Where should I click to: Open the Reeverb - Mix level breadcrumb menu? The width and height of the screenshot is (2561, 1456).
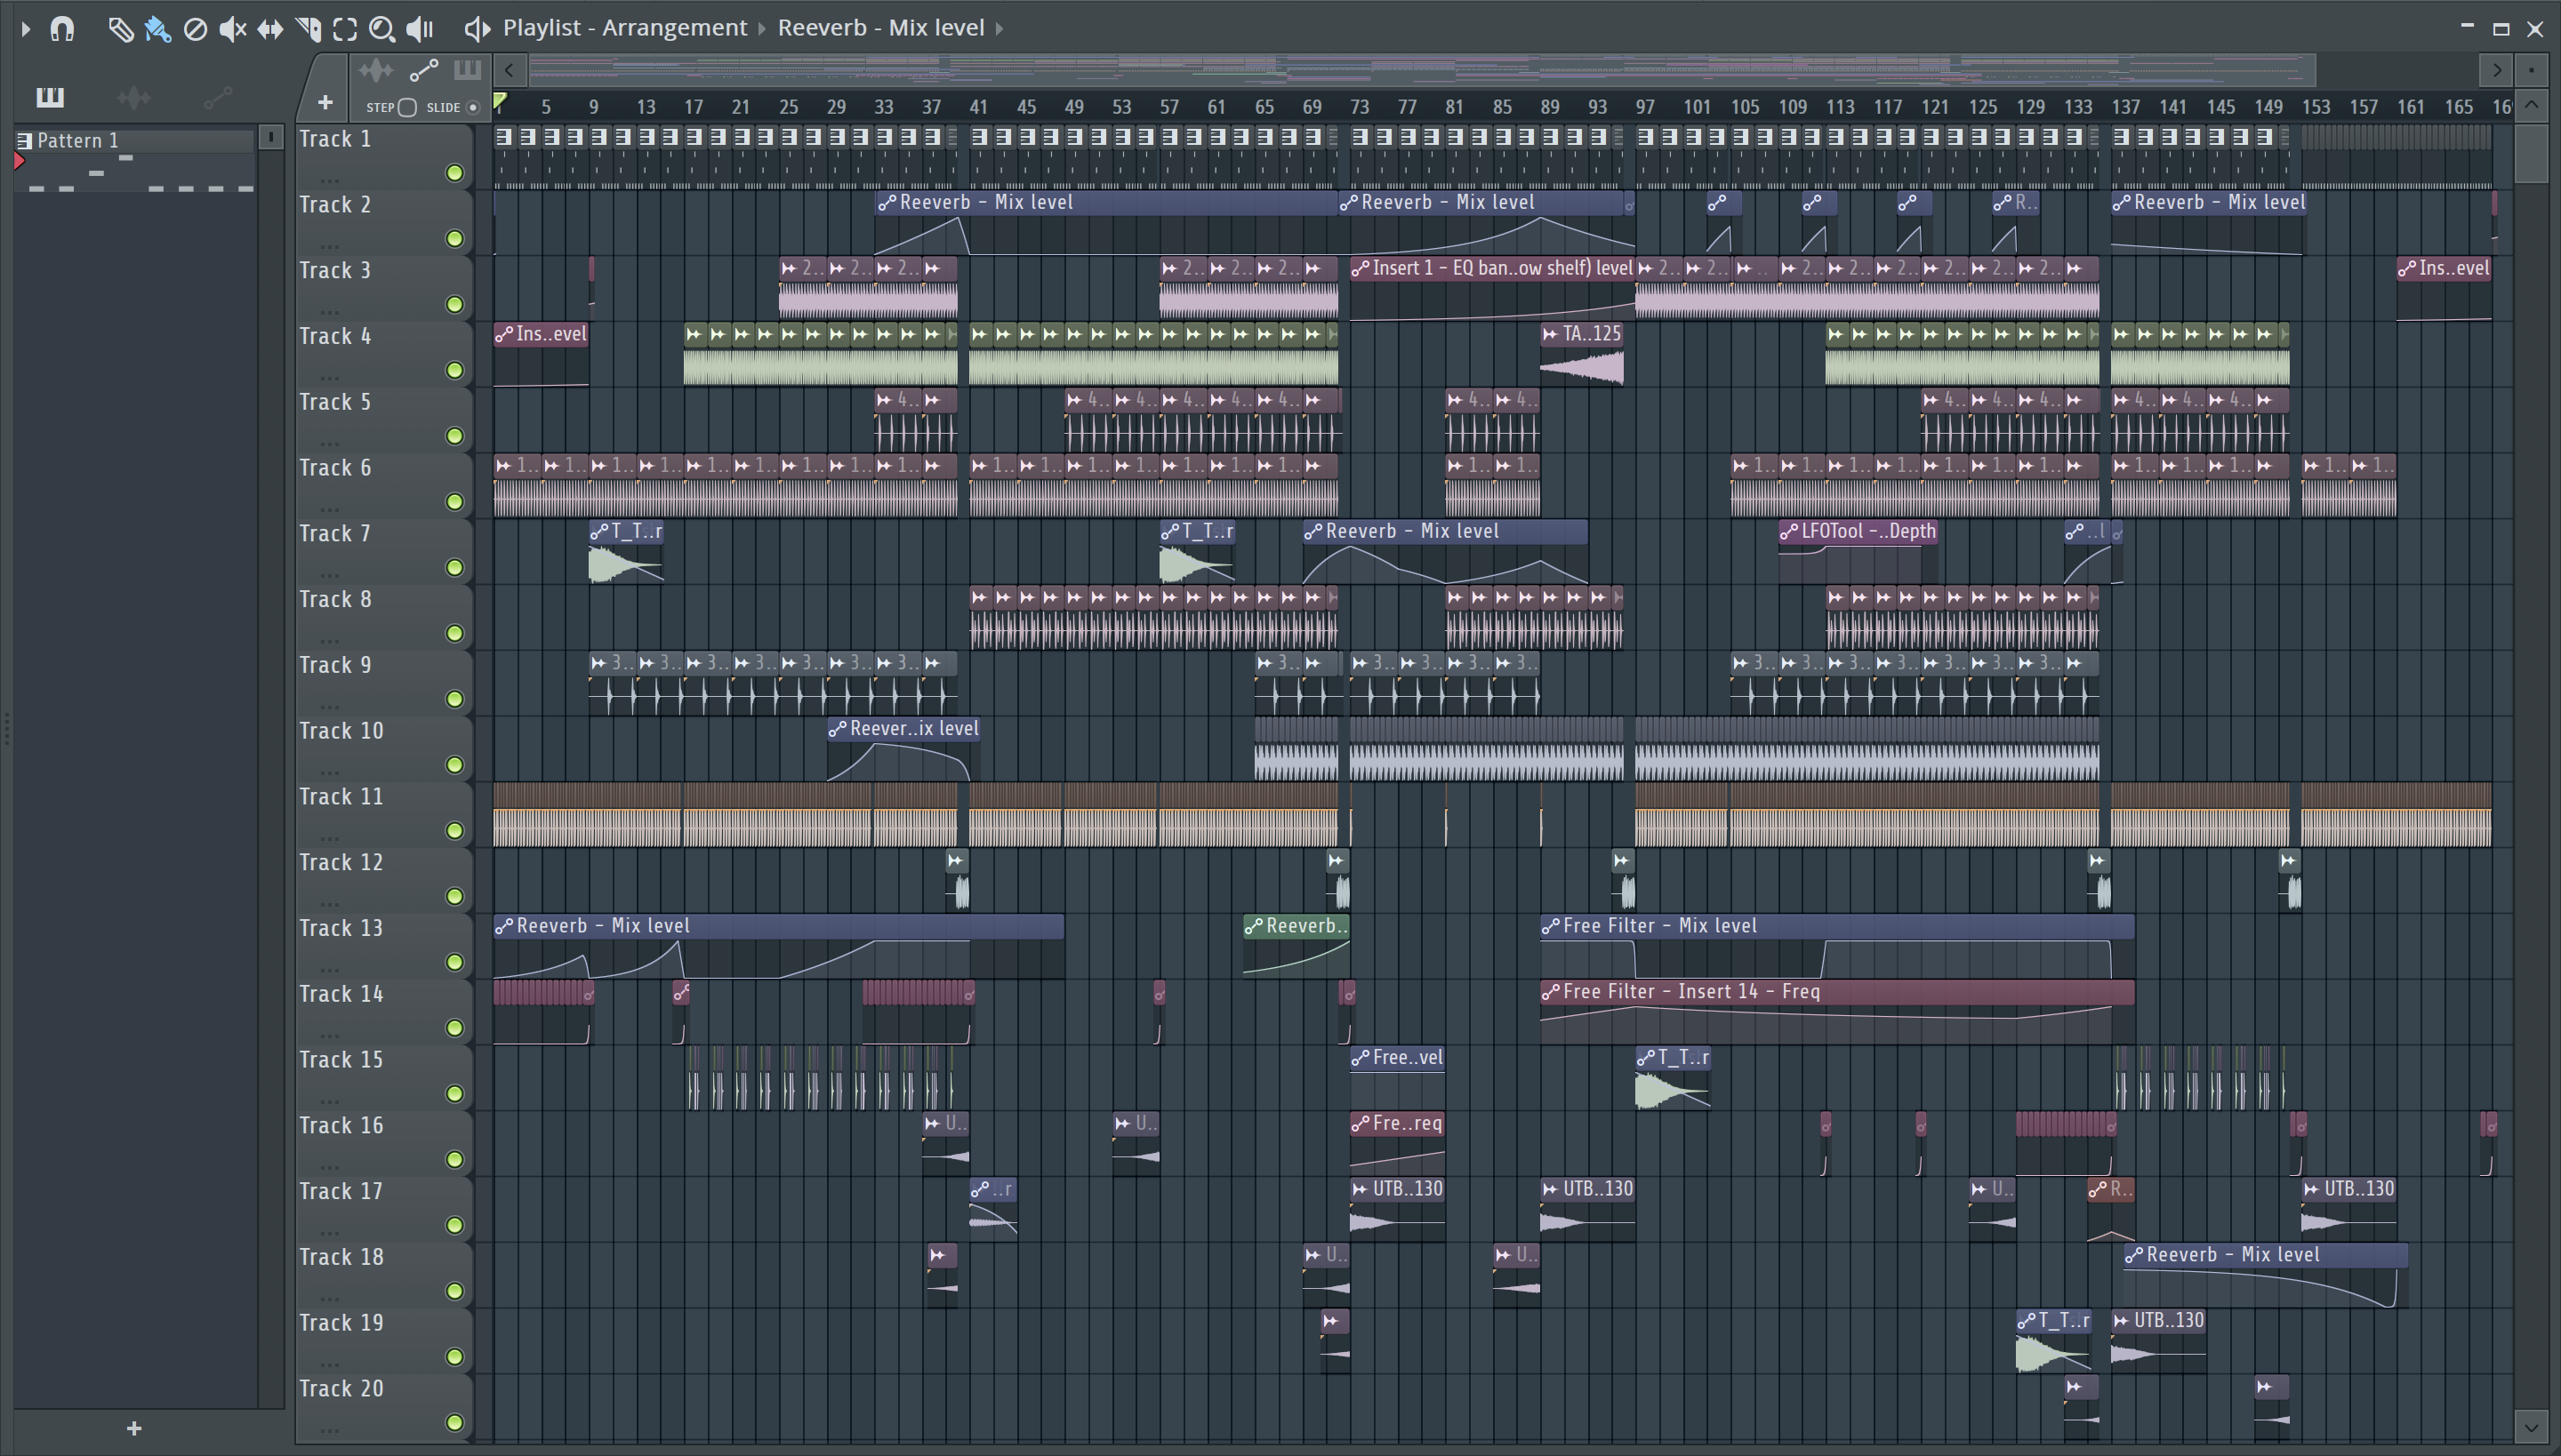[880, 27]
